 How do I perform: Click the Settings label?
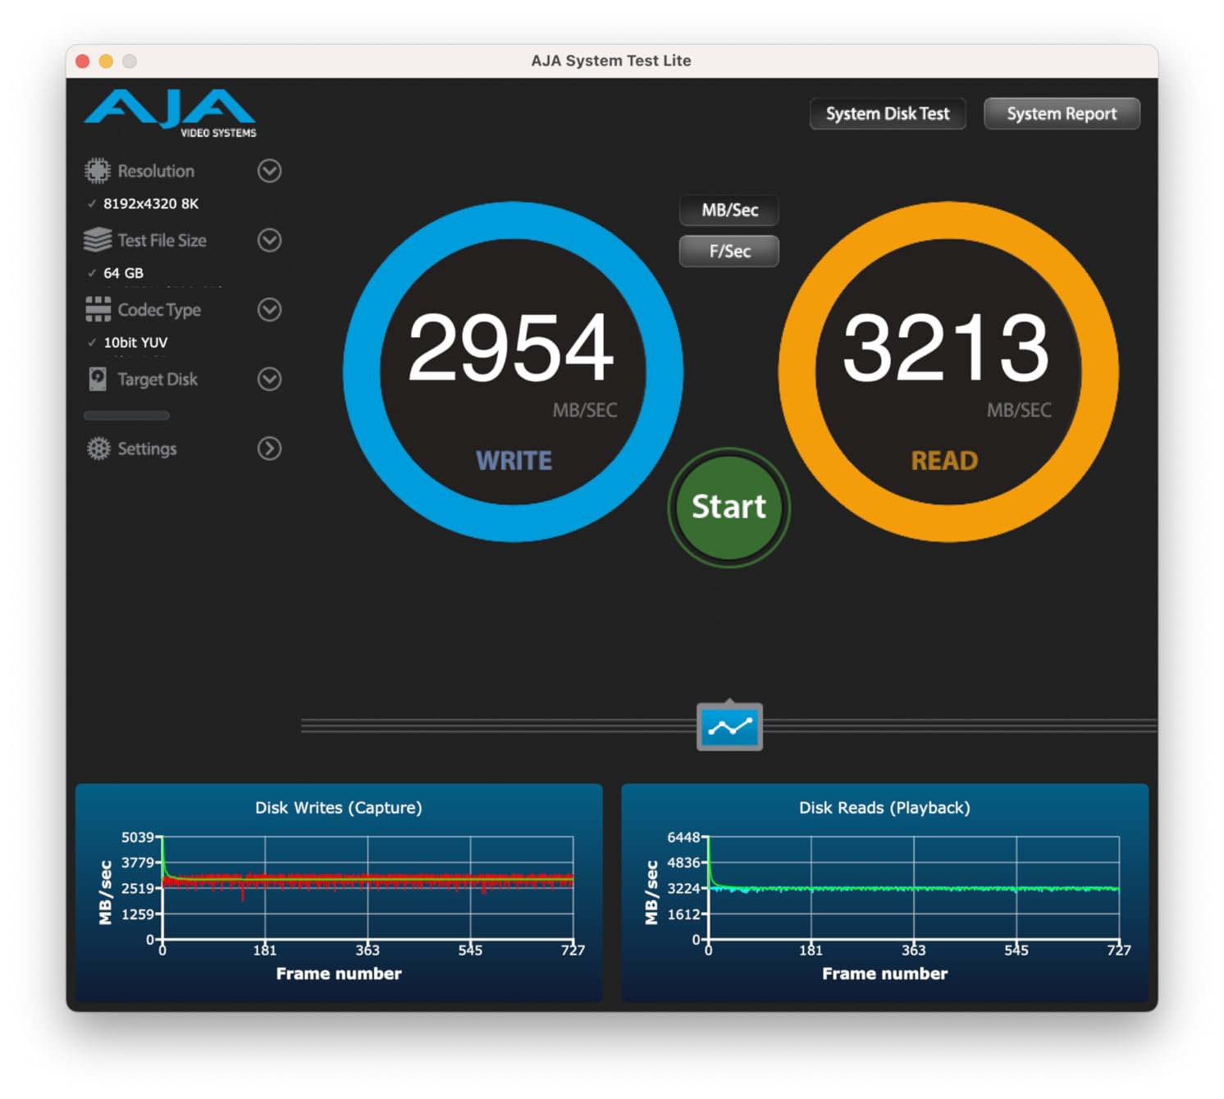[x=147, y=449]
